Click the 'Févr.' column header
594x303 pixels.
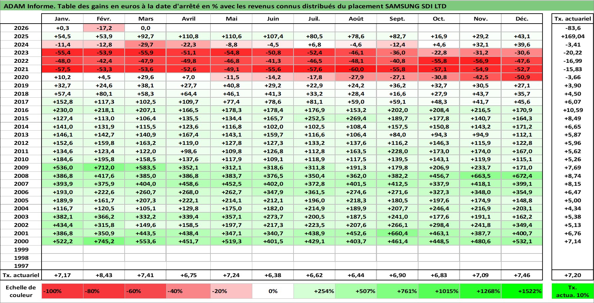104,19
